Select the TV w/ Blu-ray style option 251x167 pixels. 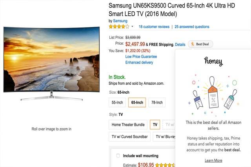pos(164,137)
